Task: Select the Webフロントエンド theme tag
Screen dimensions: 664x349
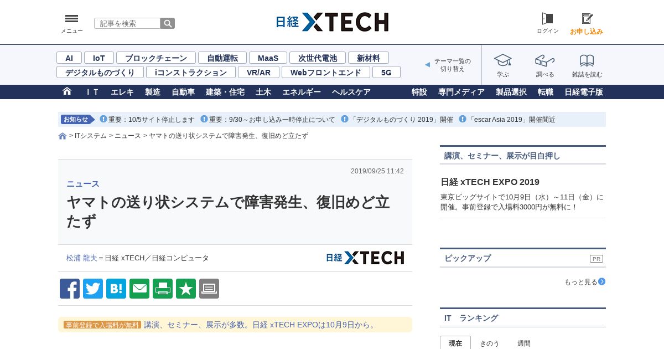Action: [326, 72]
